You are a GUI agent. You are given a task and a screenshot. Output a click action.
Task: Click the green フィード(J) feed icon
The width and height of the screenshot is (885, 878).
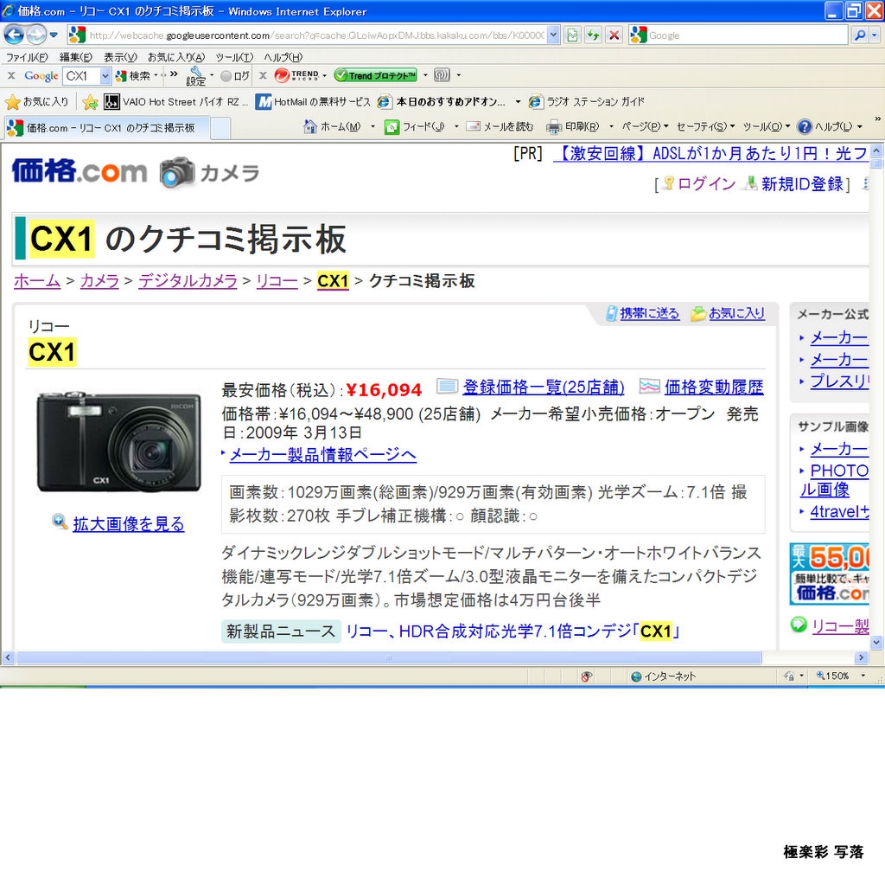tap(392, 127)
